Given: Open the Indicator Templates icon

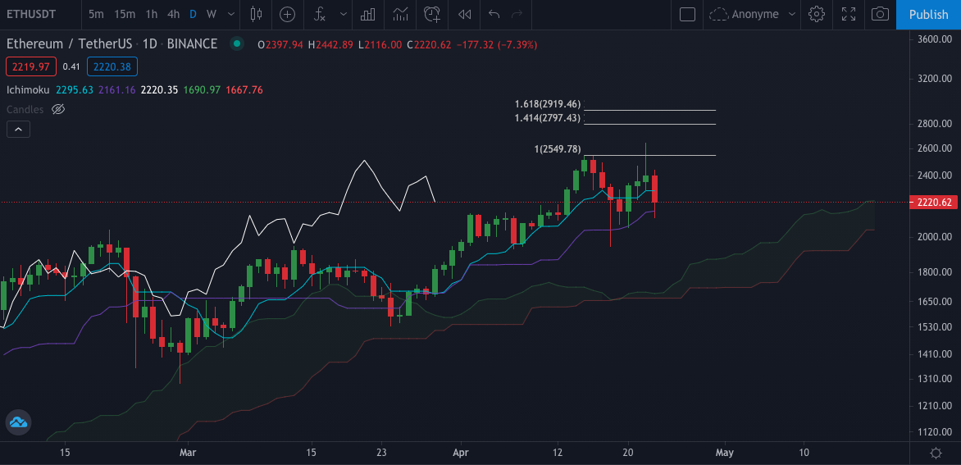Looking at the screenshot, I should coord(400,14).
